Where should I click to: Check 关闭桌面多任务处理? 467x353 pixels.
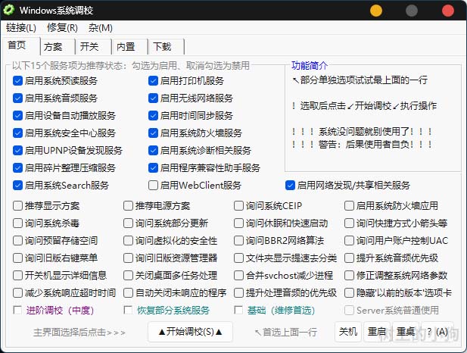(x=128, y=275)
